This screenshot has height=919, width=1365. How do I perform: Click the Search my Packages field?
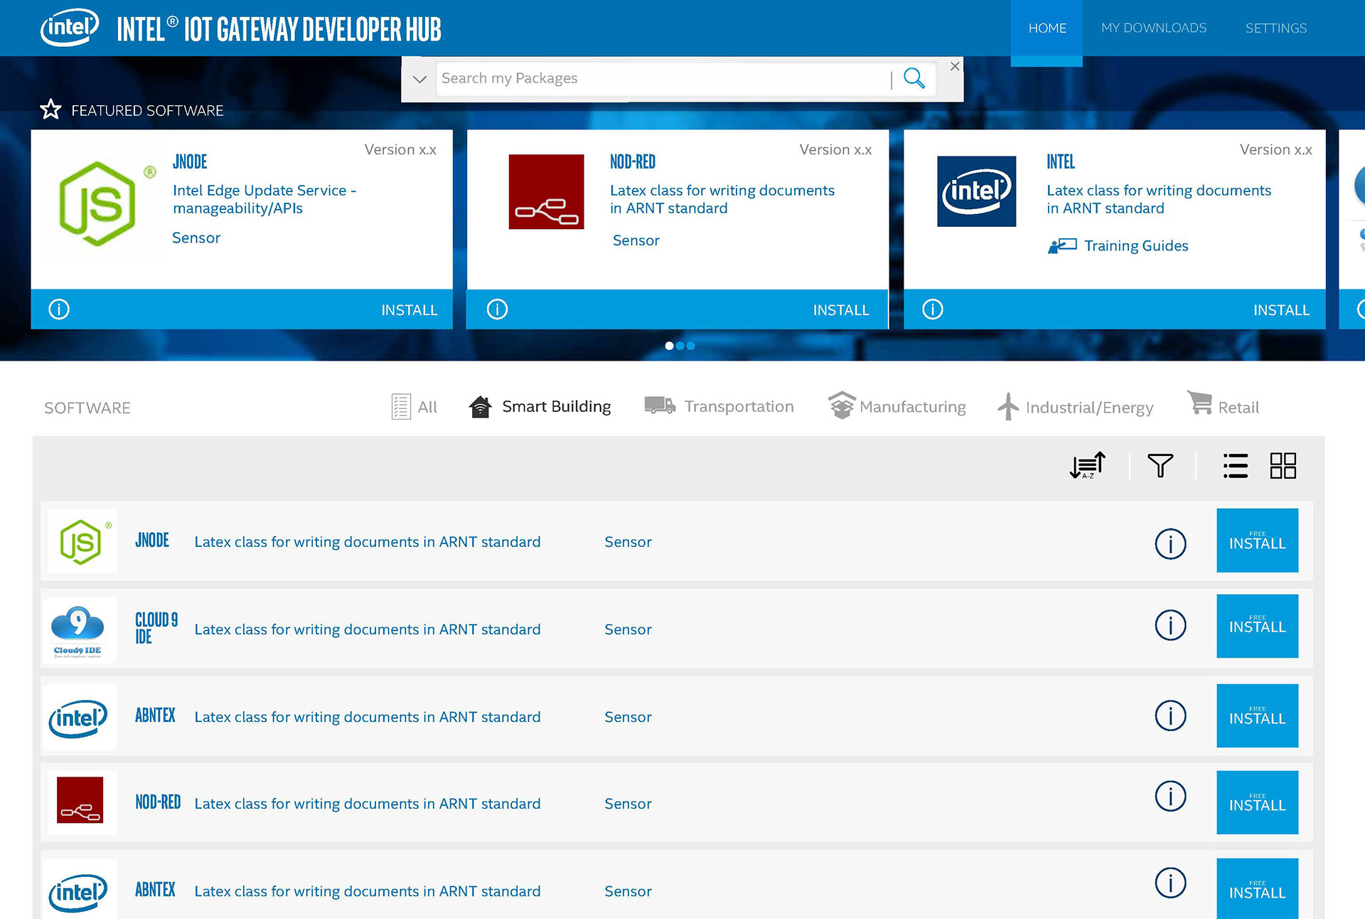(661, 78)
